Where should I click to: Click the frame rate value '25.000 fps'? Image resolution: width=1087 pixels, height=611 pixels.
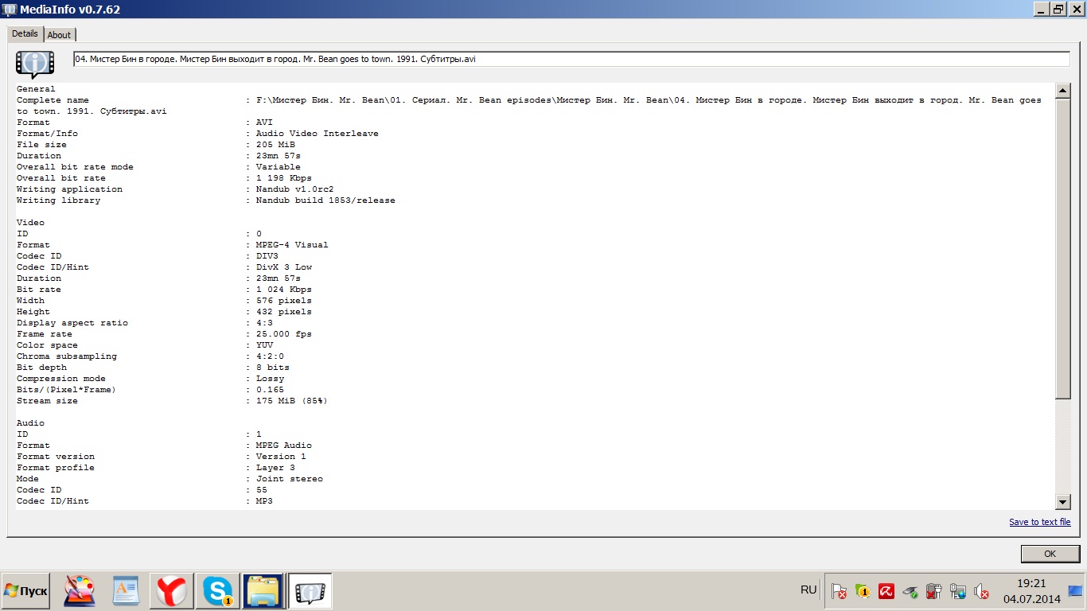point(284,334)
